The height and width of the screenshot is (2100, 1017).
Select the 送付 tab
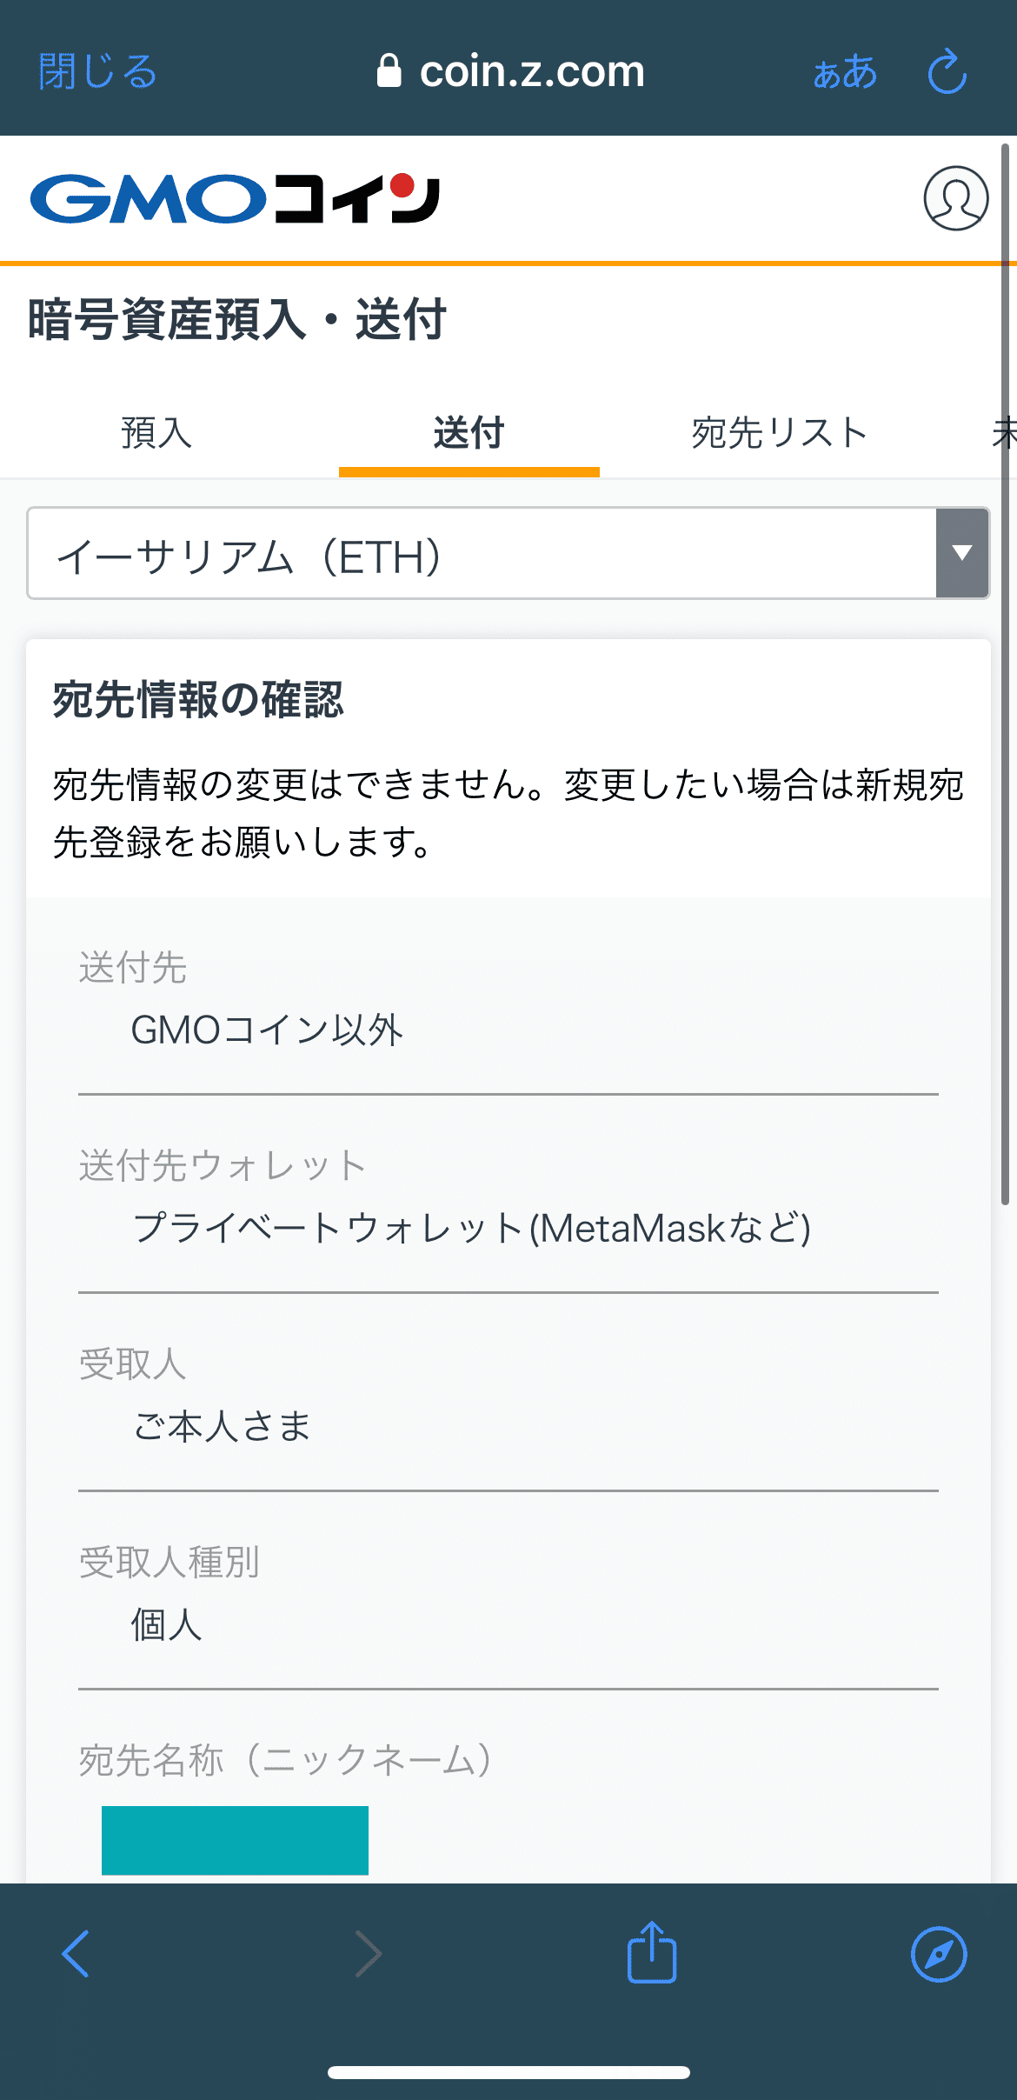(x=469, y=433)
